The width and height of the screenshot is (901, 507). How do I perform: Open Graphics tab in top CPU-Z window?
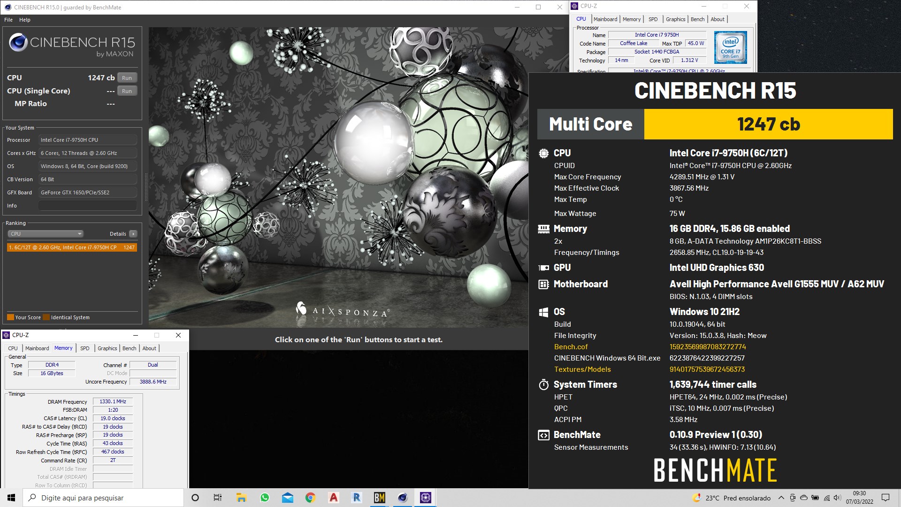point(675,19)
